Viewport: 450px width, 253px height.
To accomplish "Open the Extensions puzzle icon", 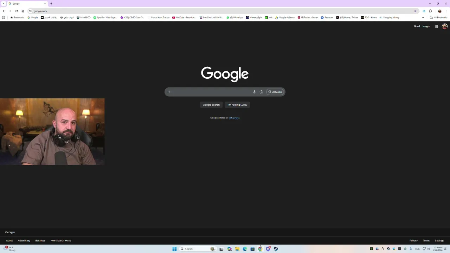I will [x=430, y=11].
